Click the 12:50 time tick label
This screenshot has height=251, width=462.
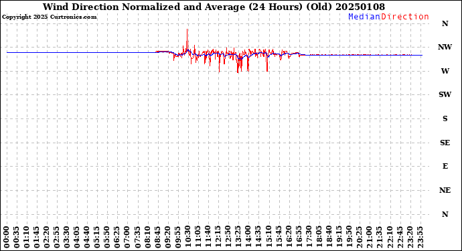point(228,237)
